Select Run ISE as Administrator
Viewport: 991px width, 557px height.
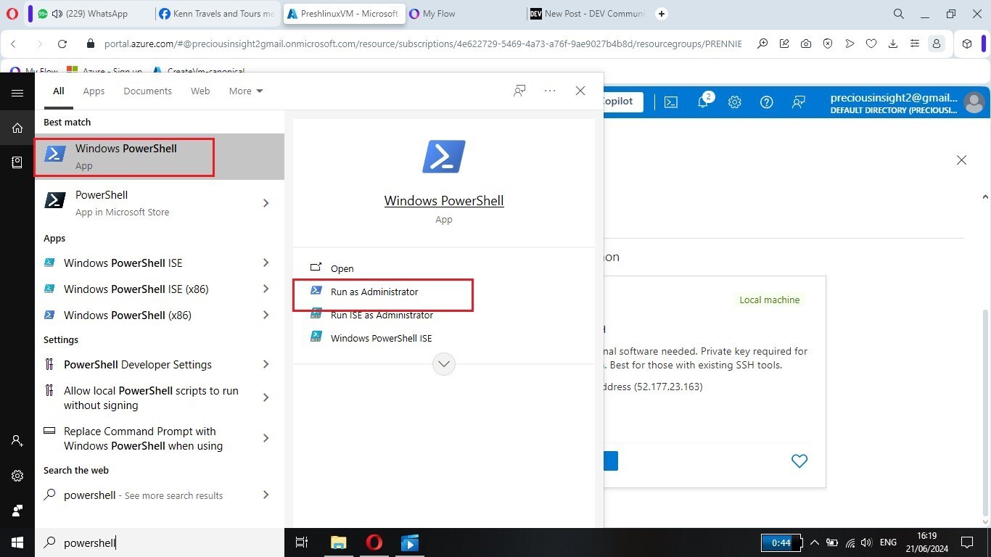(x=382, y=315)
